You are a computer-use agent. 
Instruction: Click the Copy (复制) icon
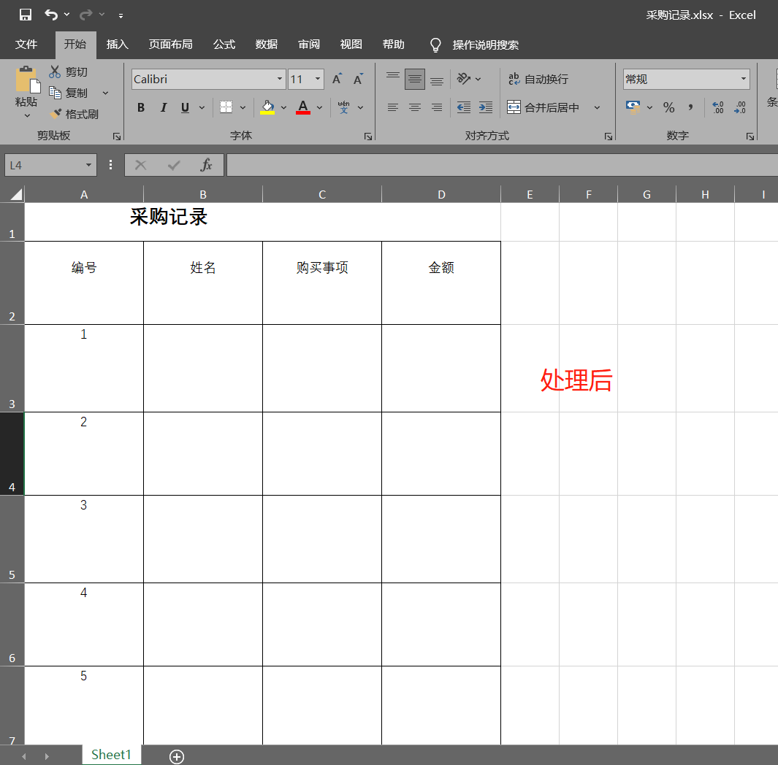coord(71,93)
